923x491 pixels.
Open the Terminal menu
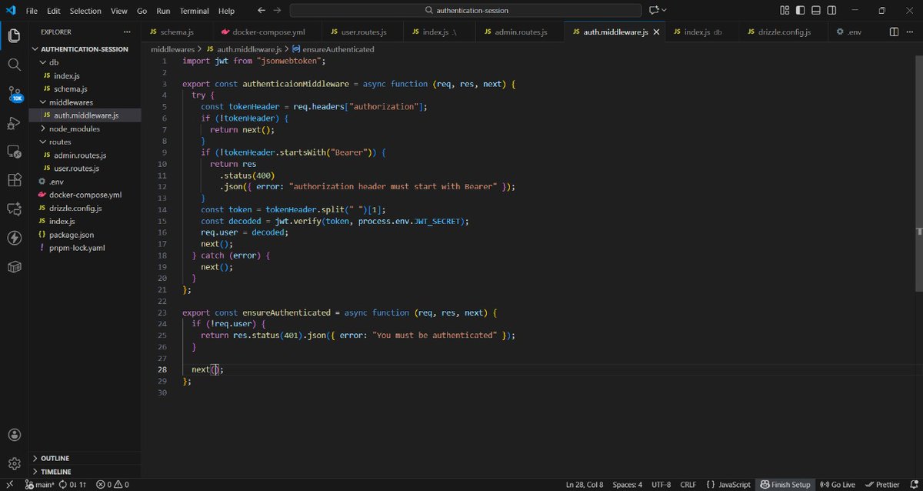[x=194, y=11]
